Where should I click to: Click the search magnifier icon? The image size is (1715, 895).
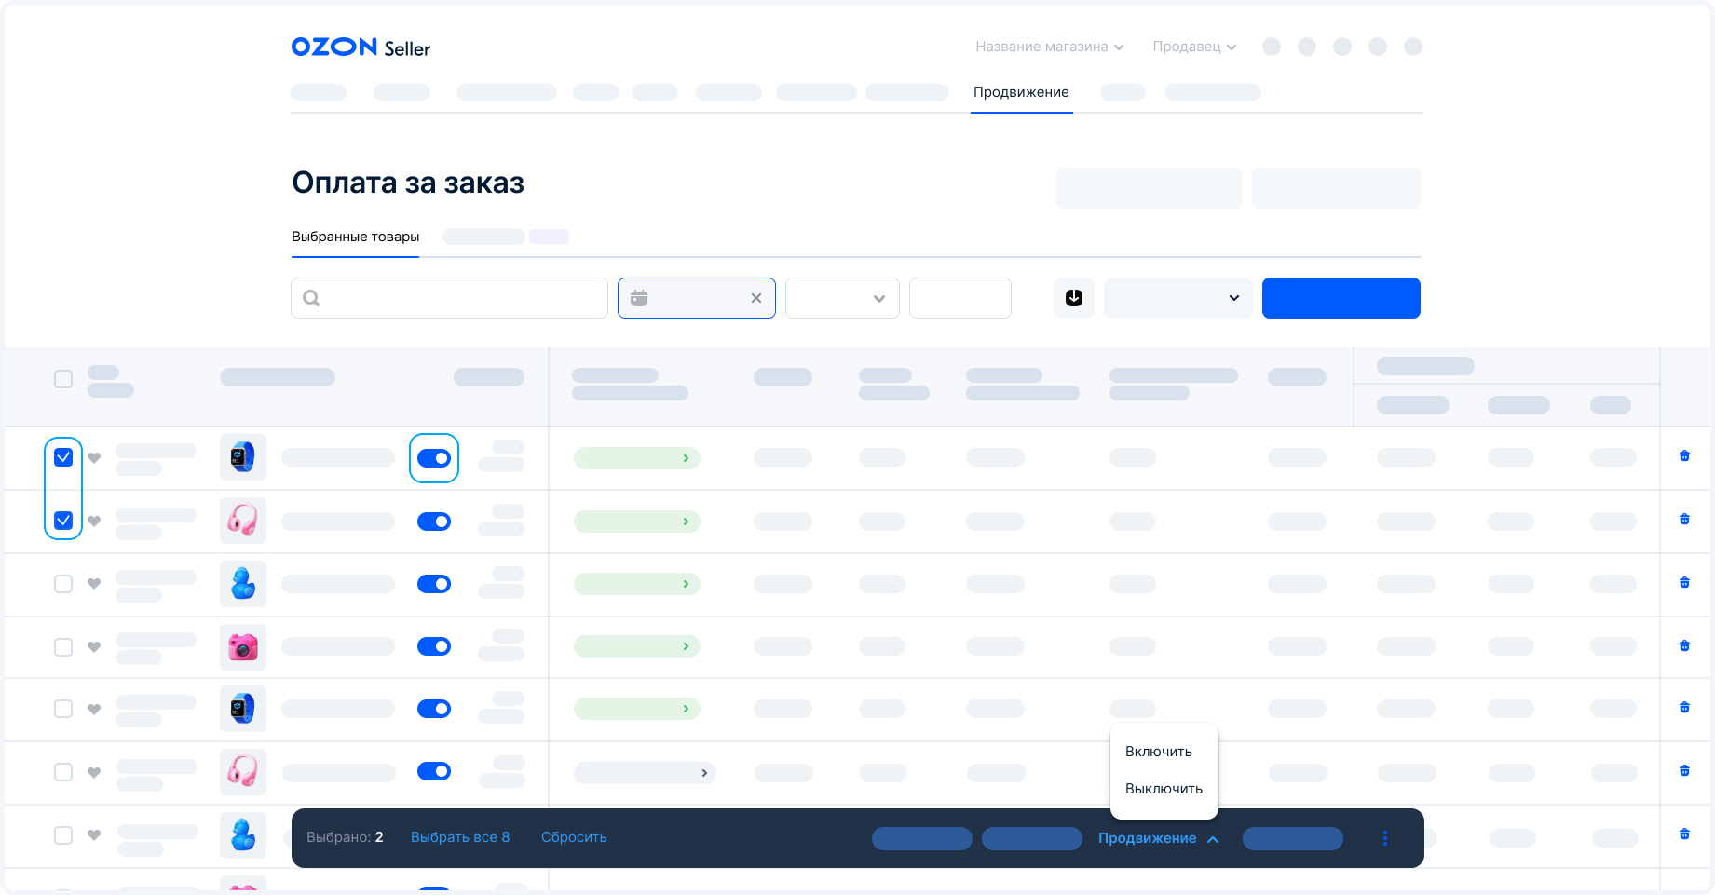click(311, 298)
